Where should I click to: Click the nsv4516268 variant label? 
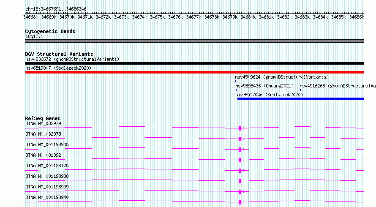click(x=338, y=86)
